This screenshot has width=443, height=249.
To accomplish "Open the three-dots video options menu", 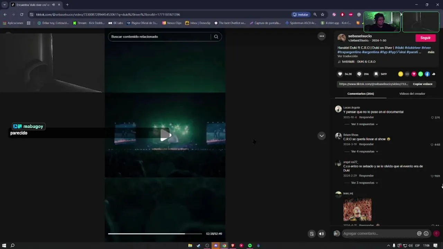I will pyautogui.click(x=322, y=36).
